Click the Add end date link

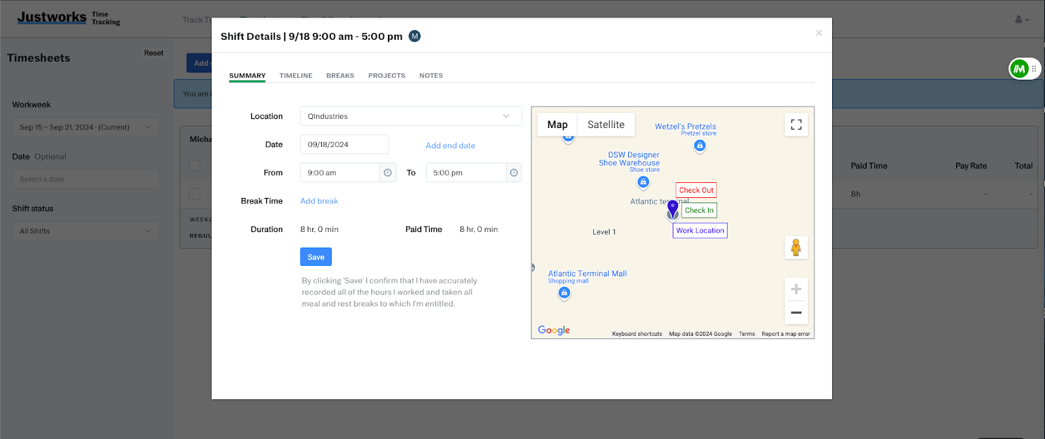450,146
